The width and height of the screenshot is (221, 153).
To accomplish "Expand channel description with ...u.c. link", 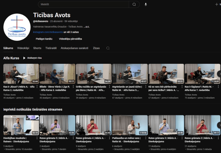I will pos(87,27).
